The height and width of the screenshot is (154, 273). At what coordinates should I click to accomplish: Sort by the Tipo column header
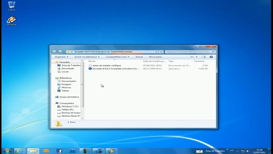click(x=171, y=61)
